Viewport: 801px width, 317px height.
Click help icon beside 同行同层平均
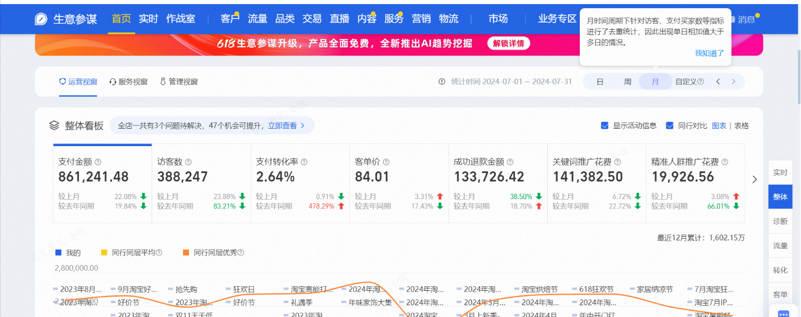click(x=159, y=253)
